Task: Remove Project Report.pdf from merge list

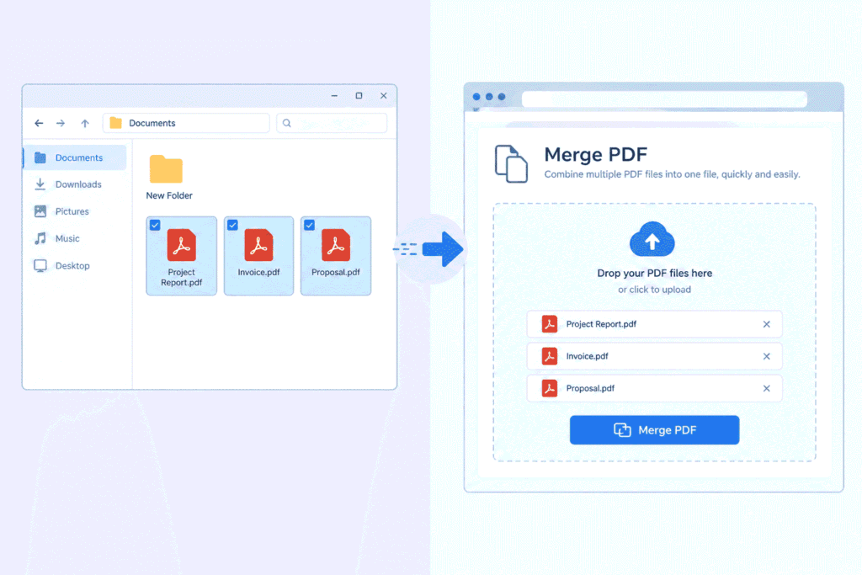Action: pyautogui.click(x=766, y=324)
